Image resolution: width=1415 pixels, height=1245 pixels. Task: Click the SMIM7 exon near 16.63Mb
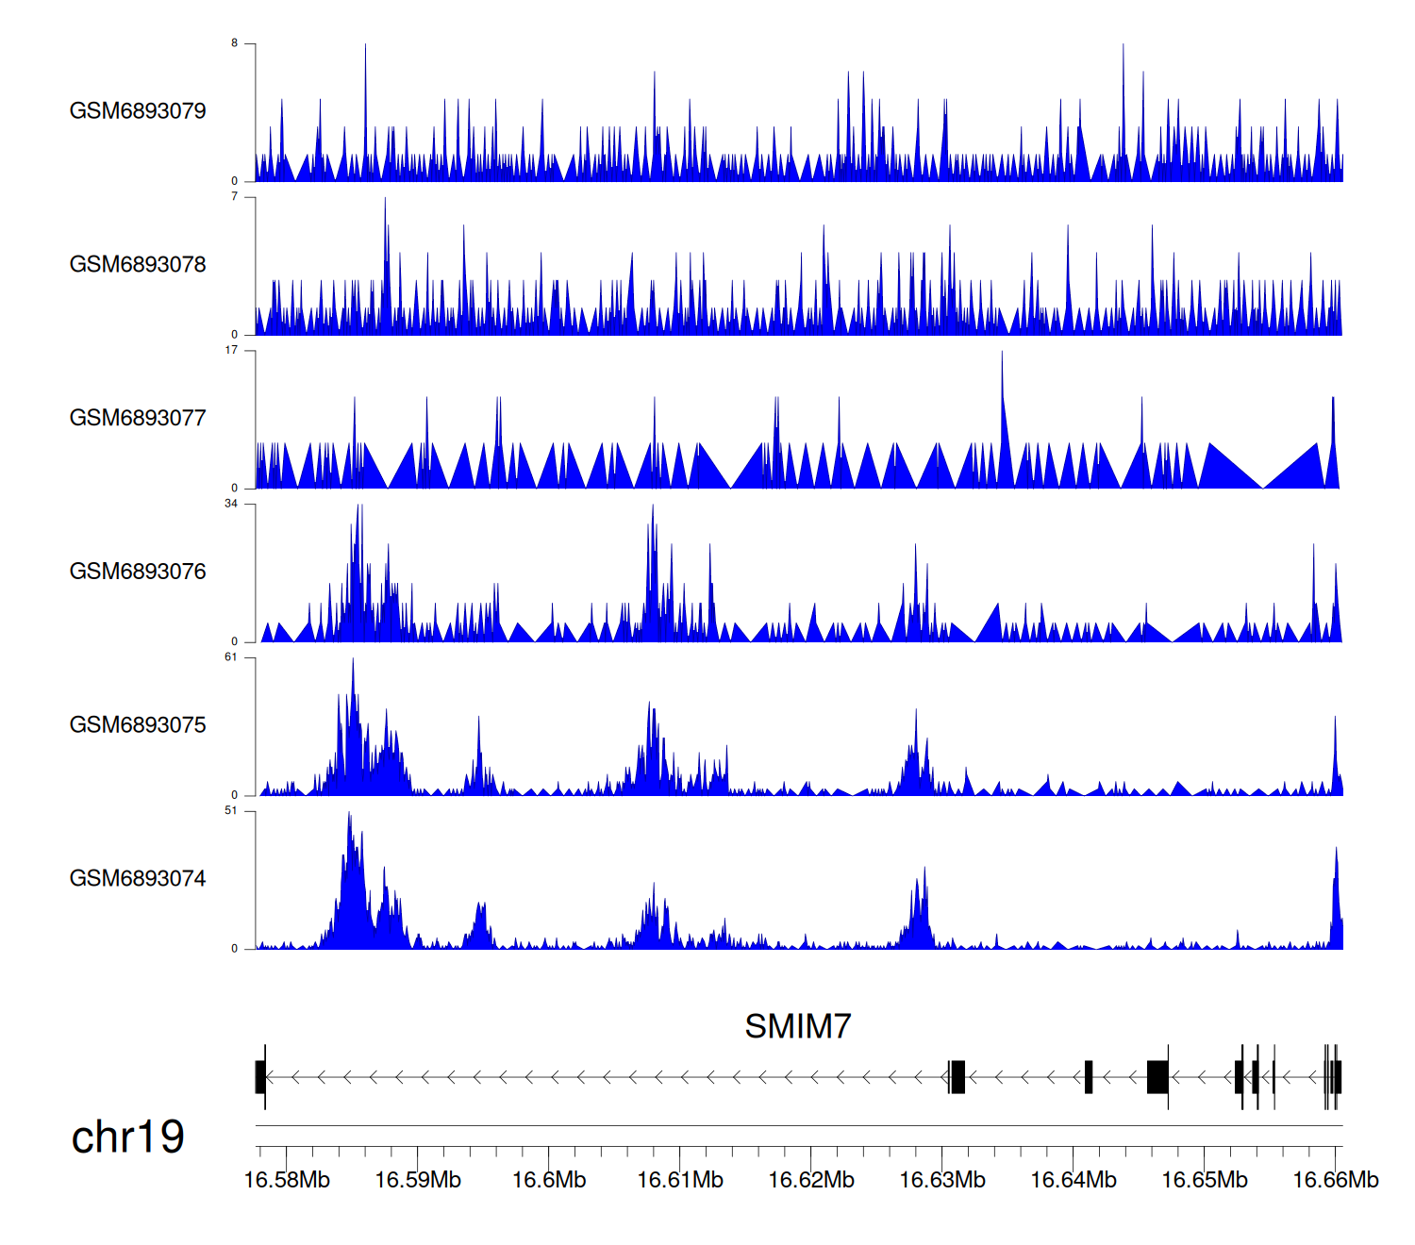(x=957, y=1077)
